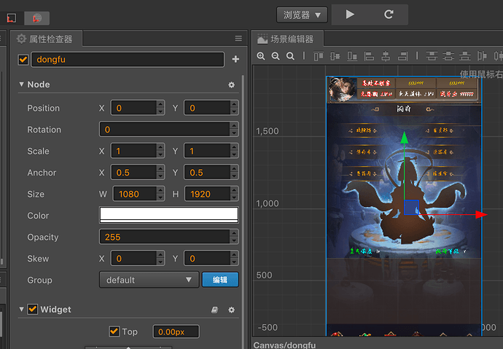Screen dimensions: 503x349
Task: Open Widget component help documentation icon
Action: coord(214,310)
